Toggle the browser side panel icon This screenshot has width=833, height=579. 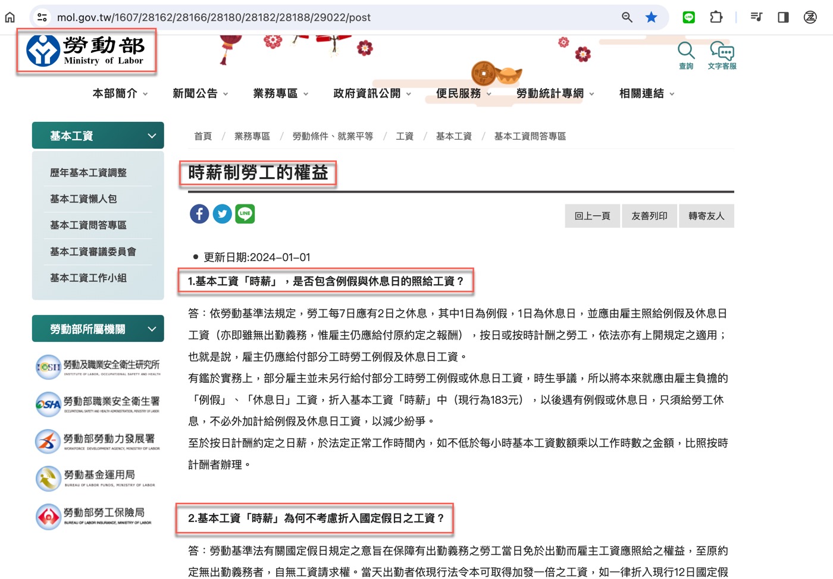(783, 17)
